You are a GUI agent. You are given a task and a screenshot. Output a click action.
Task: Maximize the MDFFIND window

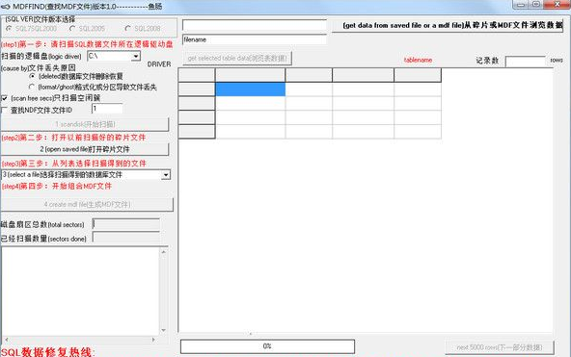[536, 5]
